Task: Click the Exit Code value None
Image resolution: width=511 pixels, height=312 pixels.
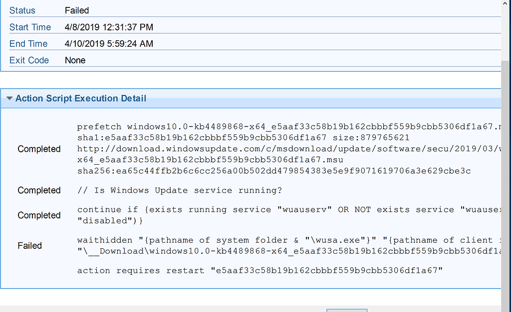Action: (75, 60)
